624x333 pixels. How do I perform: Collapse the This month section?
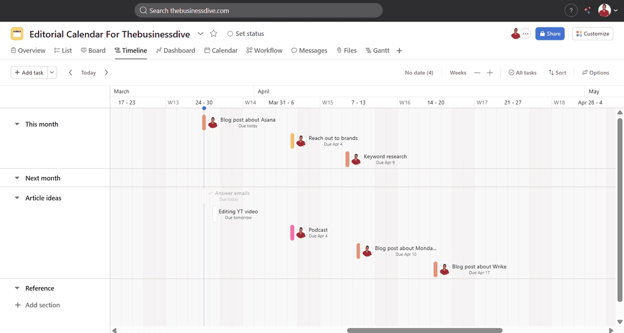coord(17,124)
